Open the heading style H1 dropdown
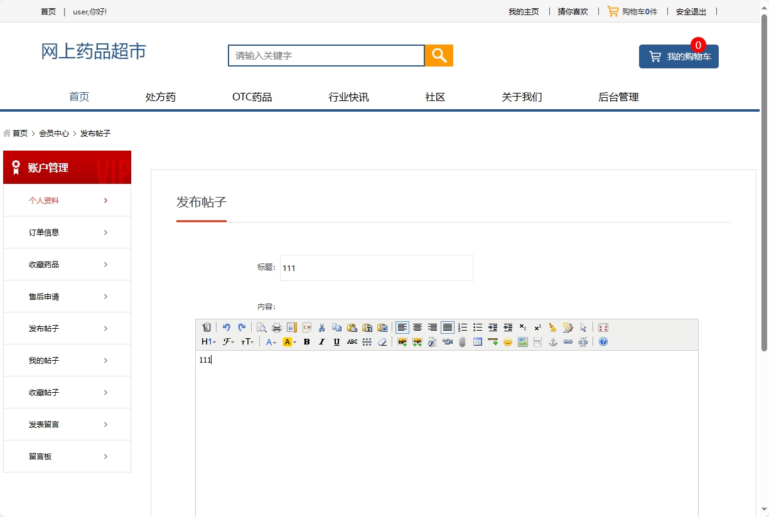Viewport: 769px width, 517px height. click(x=207, y=341)
